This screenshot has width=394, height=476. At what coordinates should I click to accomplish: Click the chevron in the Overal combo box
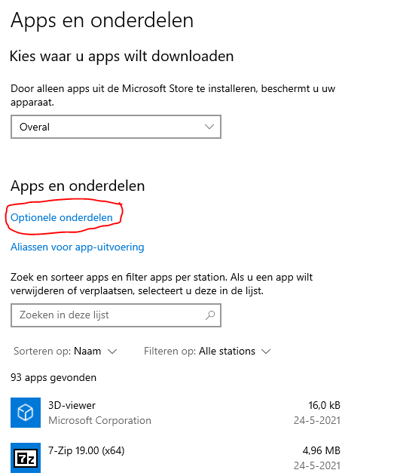click(x=209, y=127)
